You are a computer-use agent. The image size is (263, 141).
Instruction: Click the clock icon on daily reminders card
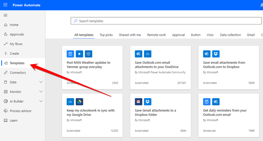tap(207, 102)
